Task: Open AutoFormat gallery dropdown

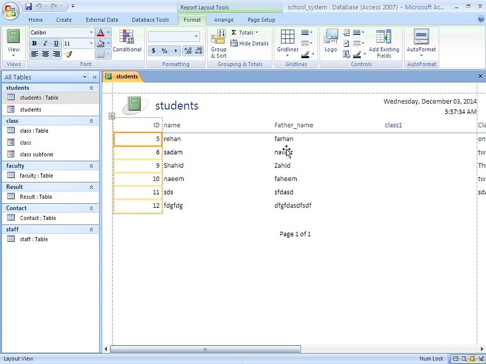Action: [x=421, y=43]
